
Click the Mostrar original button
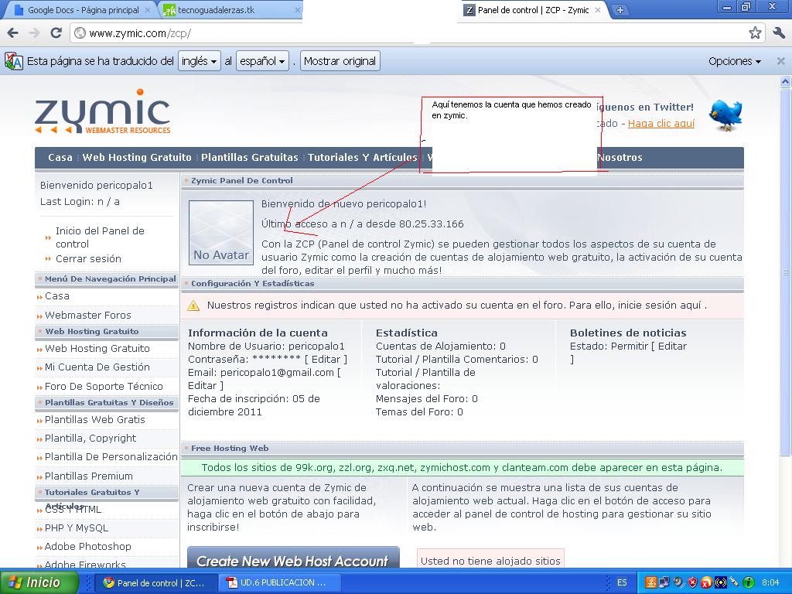click(x=340, y=61)
